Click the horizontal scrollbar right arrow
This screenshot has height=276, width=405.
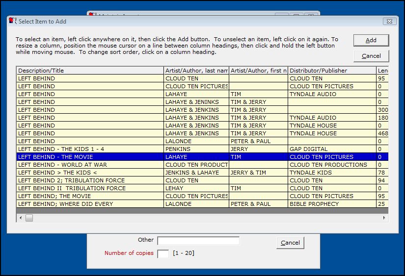click(x=384, y=218)
